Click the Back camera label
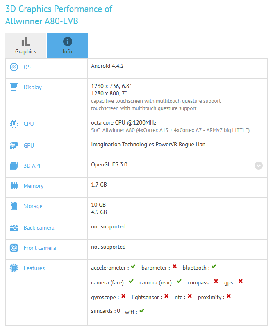The height and width of the screenshot is (330, 273). click(x=39, y=228)
